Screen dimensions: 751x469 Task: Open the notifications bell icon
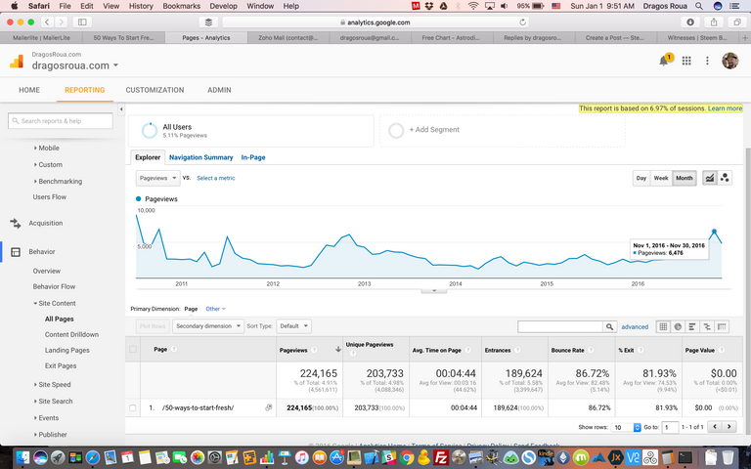[x=666, y=61]
